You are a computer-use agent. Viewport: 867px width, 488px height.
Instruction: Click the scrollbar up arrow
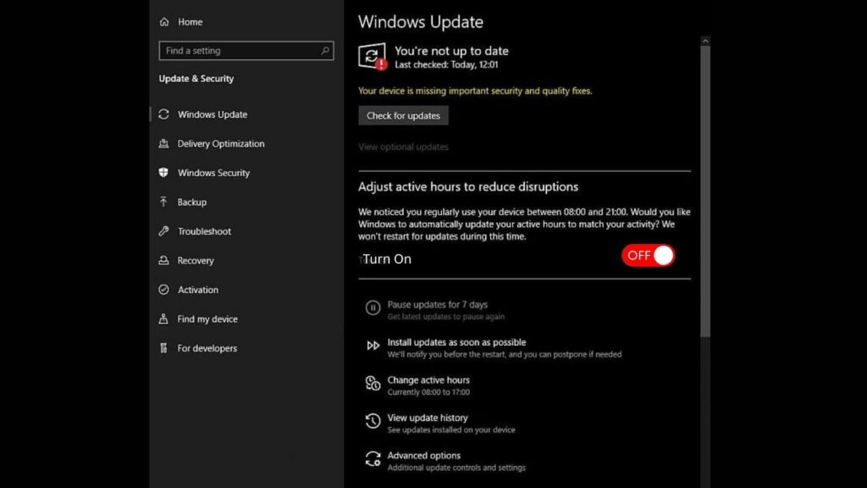pyautogui.click(x=705, y=41)
